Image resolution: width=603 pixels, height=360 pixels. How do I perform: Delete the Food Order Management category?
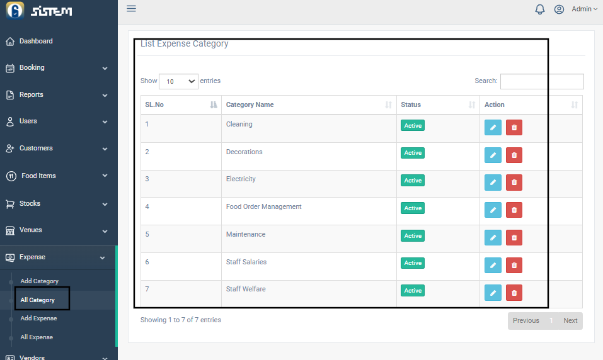point(514,210)
